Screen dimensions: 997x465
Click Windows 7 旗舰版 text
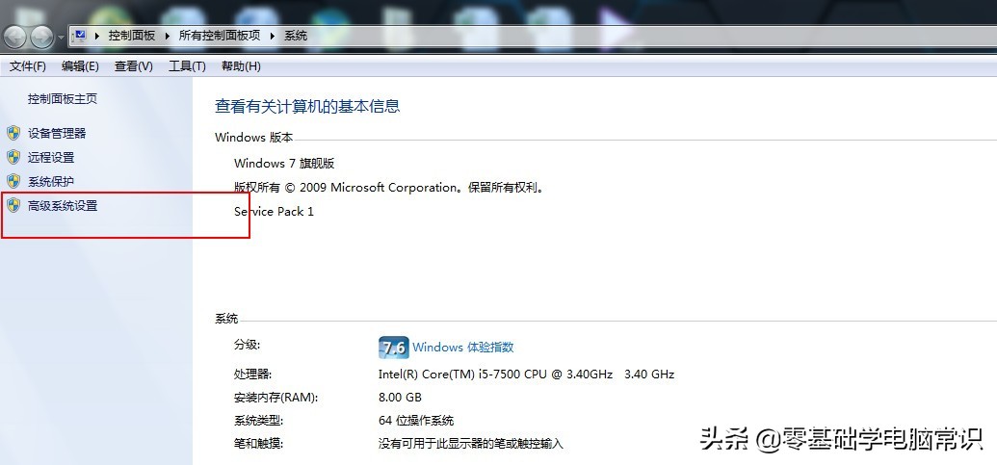tap(284, 164)
